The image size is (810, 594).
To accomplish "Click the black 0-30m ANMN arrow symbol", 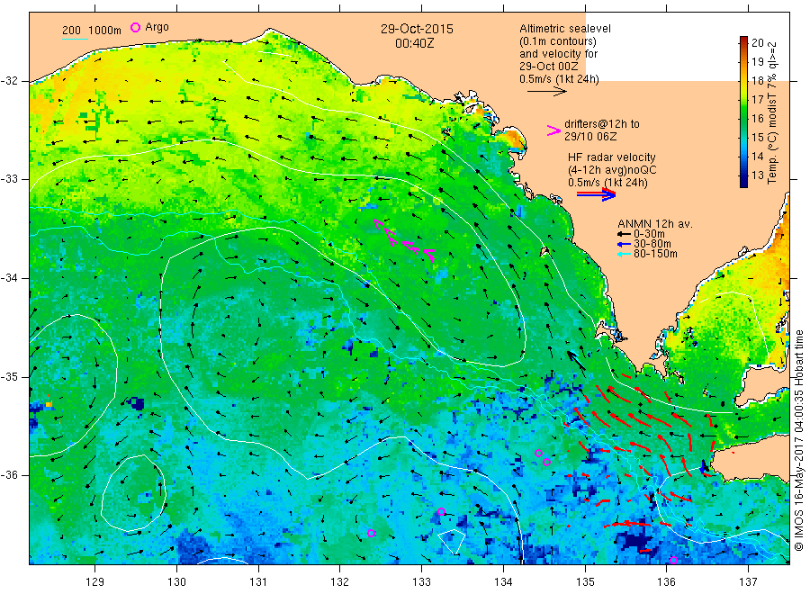I will click(624, 235).
